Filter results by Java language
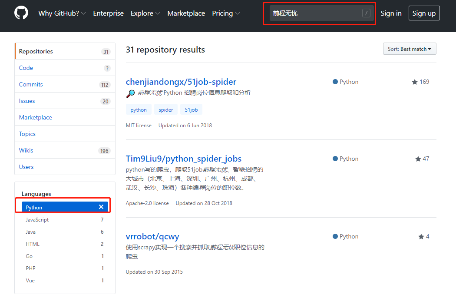Viewport: 456px width, 298px height. [x=65, y=232]
